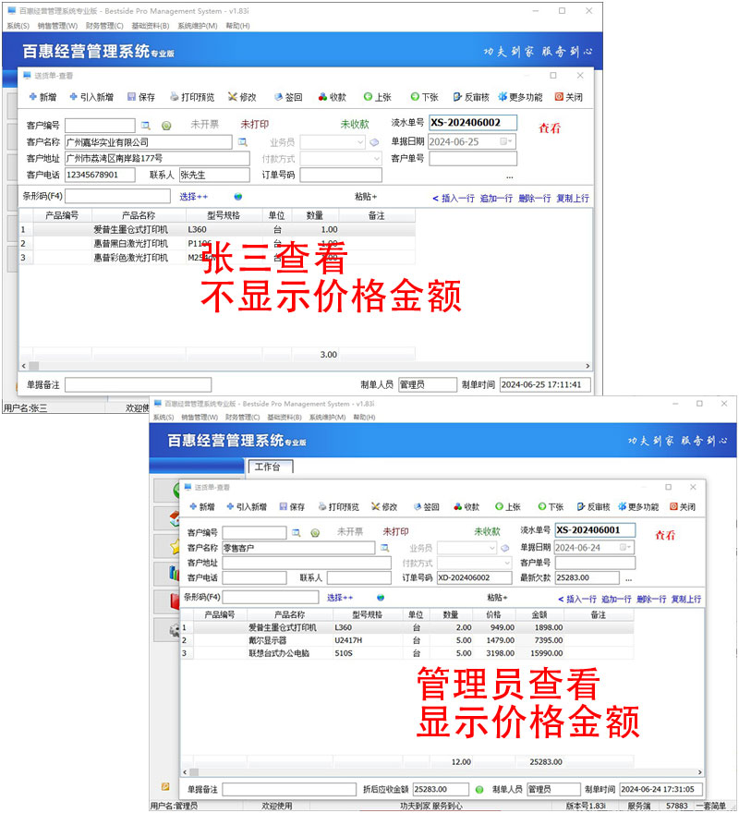Viewport: 739px width, 813px height.
Task: Go to 上张 record in upper window
Action: pyautogui.click(x=377, y=97)
